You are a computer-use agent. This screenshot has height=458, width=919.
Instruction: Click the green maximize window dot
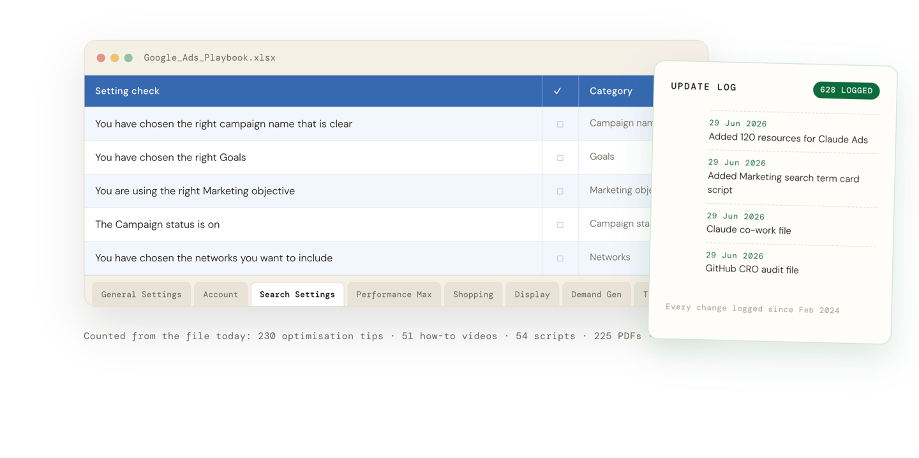point(128,57)
